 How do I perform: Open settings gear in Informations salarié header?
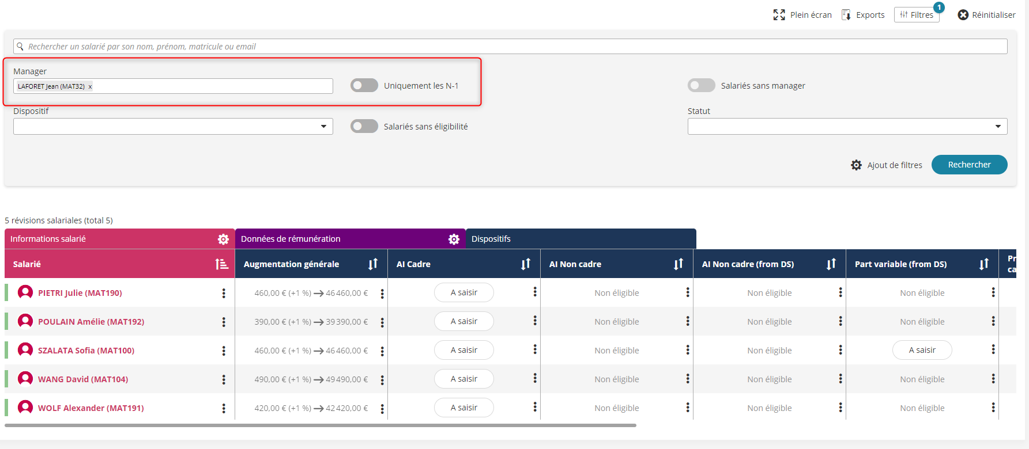(x=223, y=239)
